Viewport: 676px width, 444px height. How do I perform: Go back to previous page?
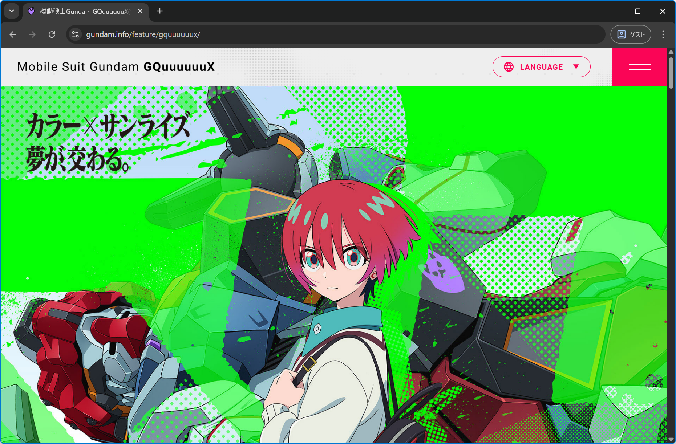pyautogui.click(x=13, y=34)
